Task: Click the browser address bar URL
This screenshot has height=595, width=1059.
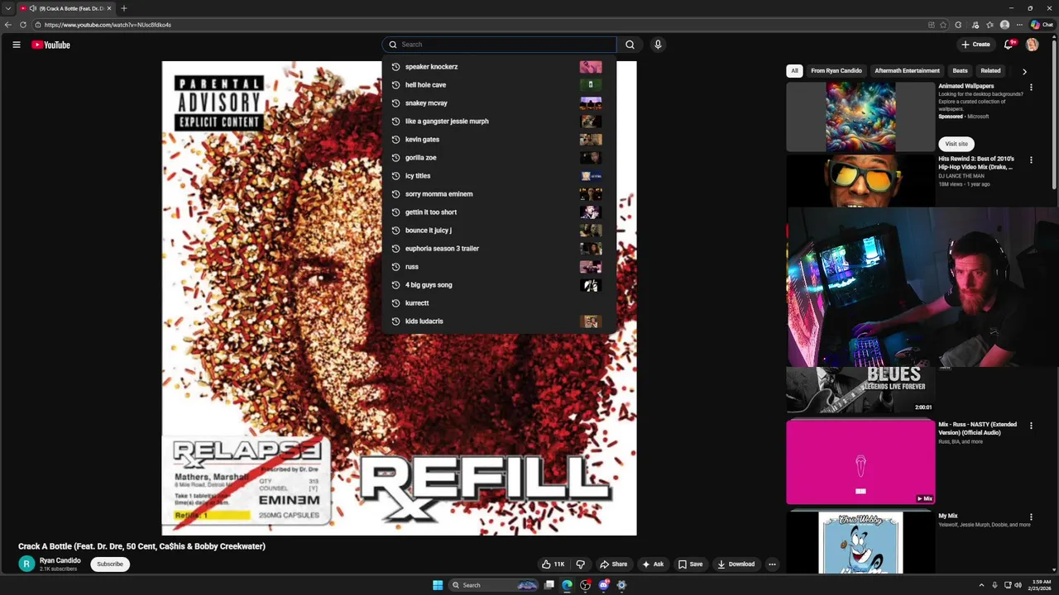Action: (x=108, y=25)
